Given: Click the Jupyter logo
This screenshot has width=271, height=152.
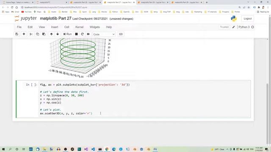Looking at the screenshot, I should pos(25,19).
